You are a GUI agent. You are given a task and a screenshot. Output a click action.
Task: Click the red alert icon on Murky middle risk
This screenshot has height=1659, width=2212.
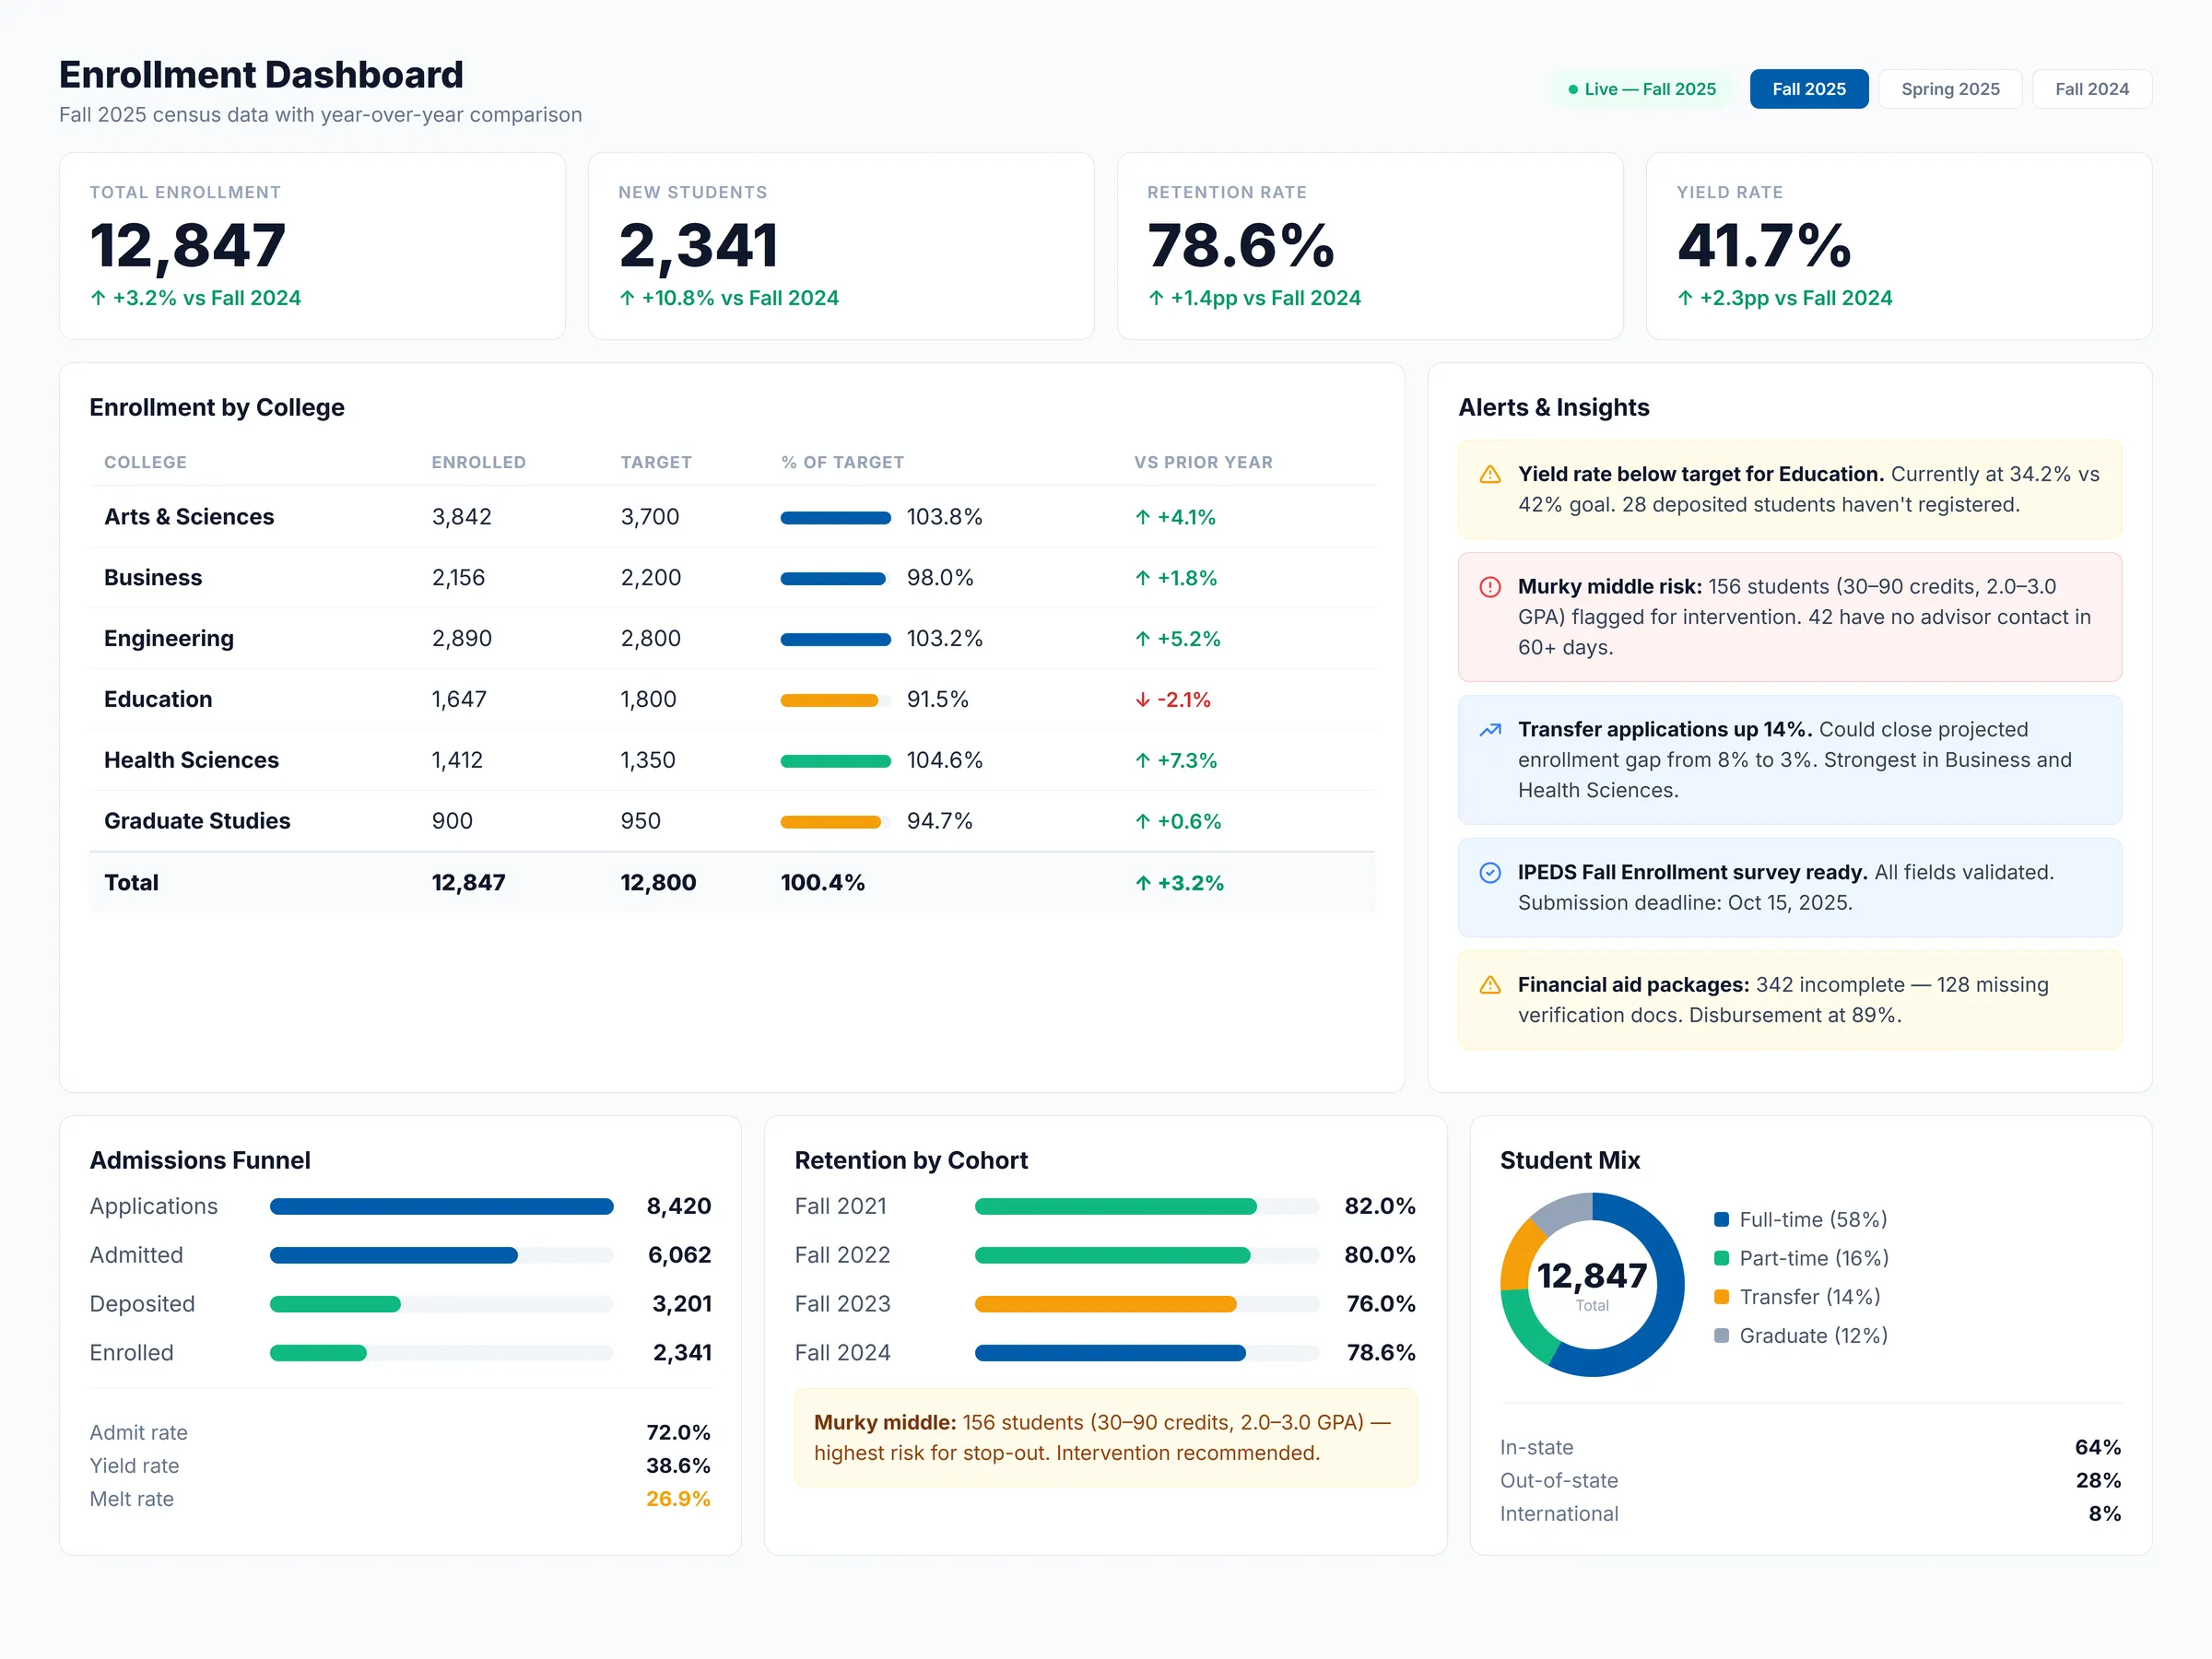1492,589
